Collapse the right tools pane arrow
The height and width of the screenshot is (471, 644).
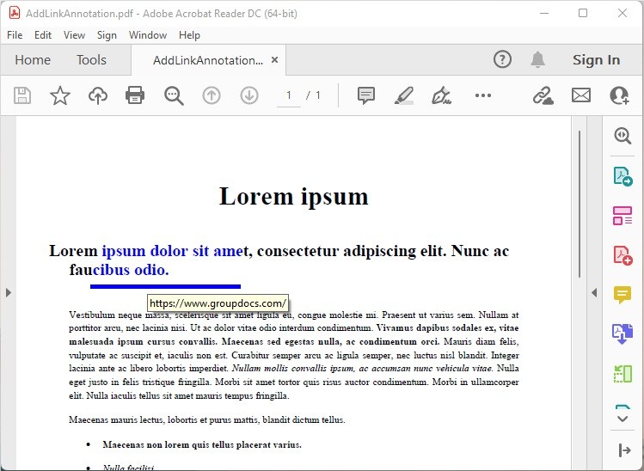593,293
